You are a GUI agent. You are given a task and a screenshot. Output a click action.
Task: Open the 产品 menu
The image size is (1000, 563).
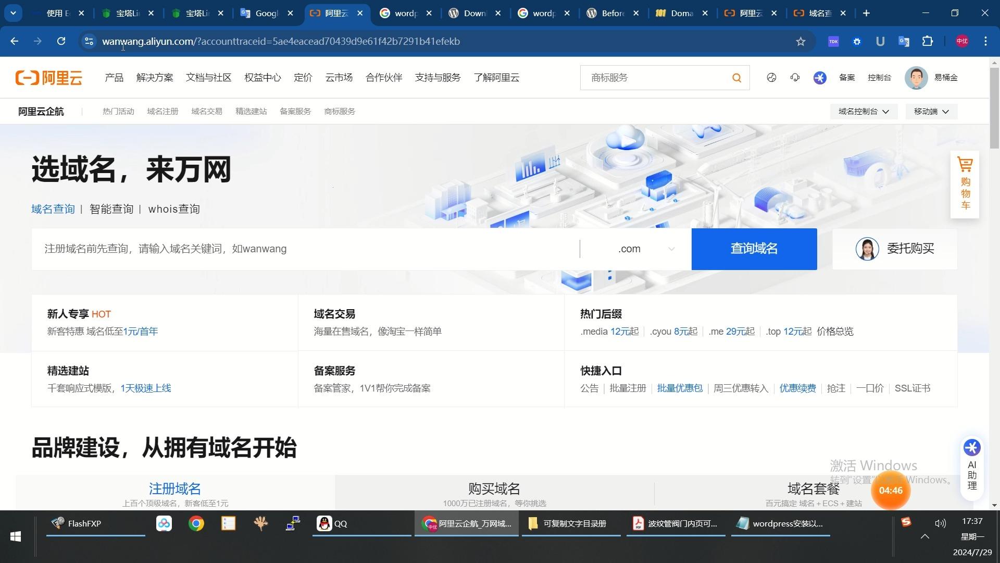pyautogui.click(x=114, y=78)
